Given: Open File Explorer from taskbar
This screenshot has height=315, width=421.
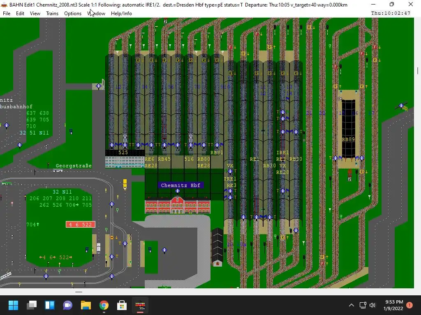Looking at the screenshot, I should tap(86, 305).
